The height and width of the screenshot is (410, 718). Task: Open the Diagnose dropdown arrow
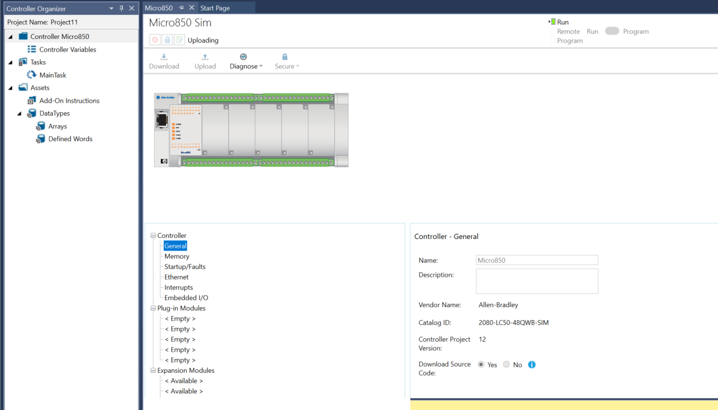pos(261,66)
